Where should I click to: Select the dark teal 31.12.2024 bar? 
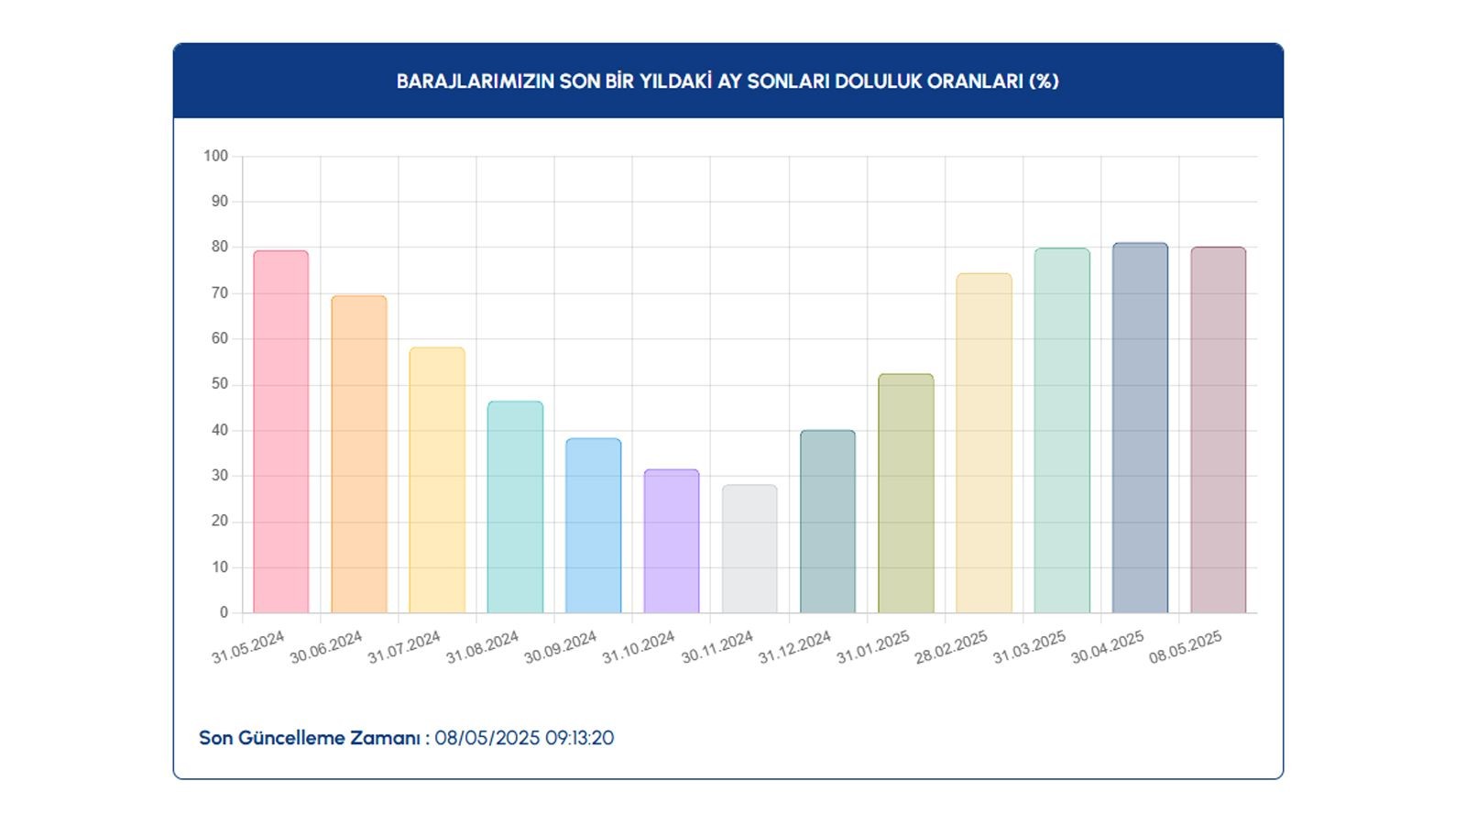point(827,522)
